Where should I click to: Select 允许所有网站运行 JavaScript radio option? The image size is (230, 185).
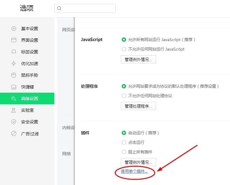(x=124, y=40)
